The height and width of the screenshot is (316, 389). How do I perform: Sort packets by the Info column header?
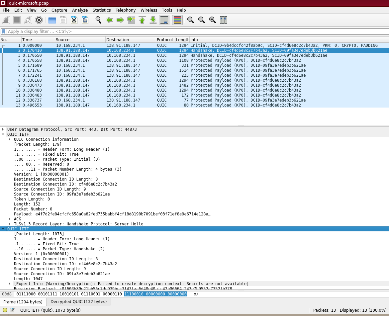pos(289,39)
